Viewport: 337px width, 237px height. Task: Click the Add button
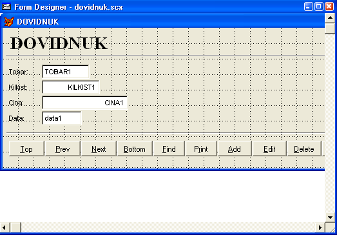[235, 149]
